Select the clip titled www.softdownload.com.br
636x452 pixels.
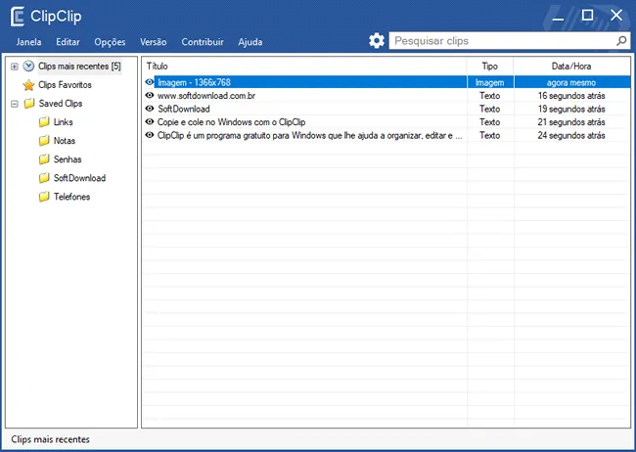(206, 95)
